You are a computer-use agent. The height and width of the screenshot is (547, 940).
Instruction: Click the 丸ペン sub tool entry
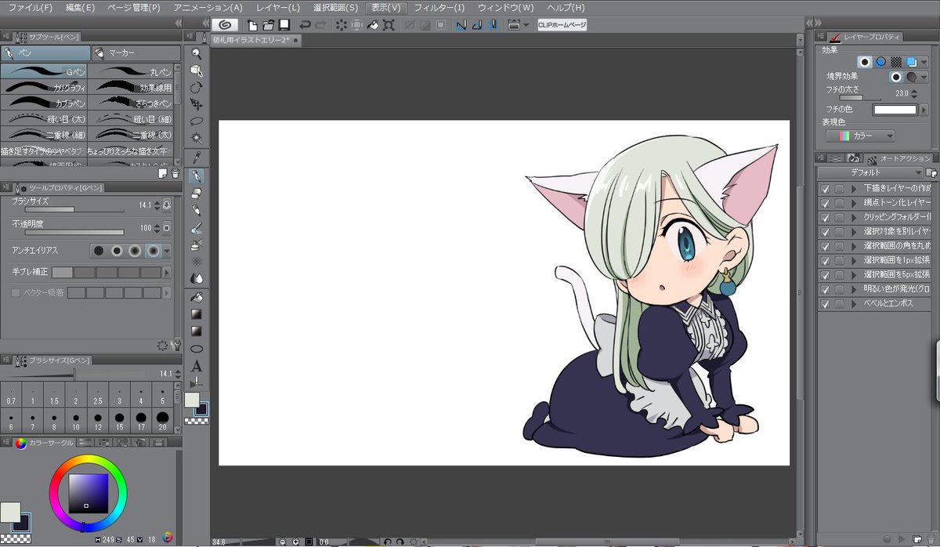tap(130, 71)
